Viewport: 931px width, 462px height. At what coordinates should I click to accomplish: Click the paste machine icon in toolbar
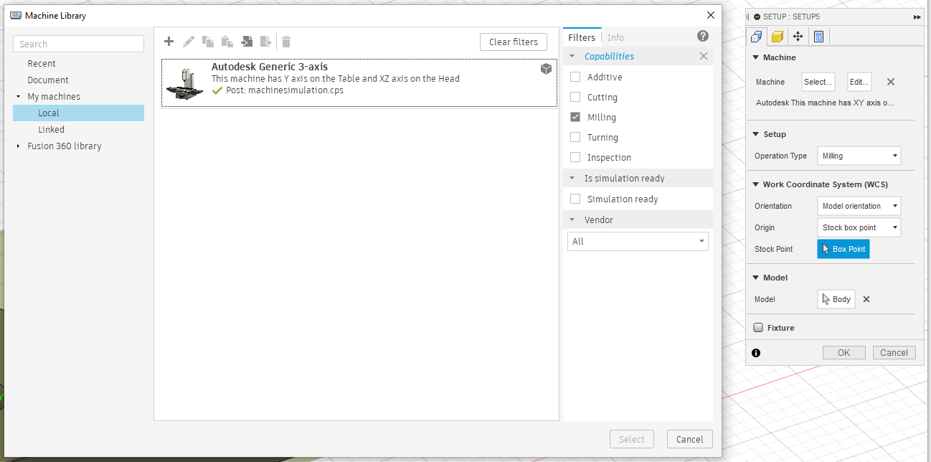pyautogui.click(x=227, y=42)
